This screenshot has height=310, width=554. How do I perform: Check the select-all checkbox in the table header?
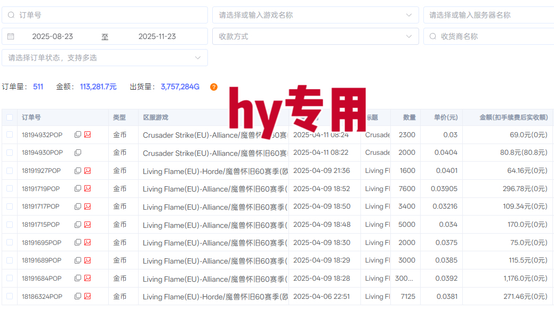tap(9, 117)
